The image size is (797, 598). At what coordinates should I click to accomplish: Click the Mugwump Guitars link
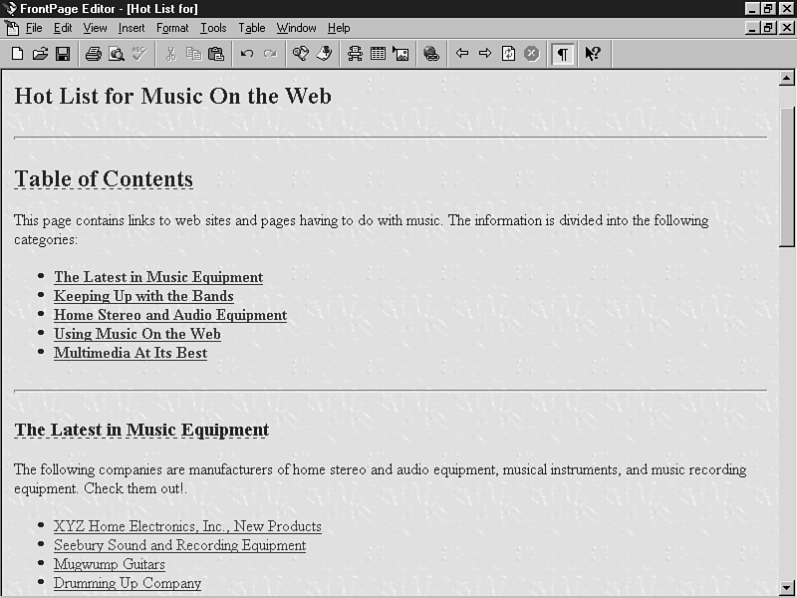pos(110,564)
